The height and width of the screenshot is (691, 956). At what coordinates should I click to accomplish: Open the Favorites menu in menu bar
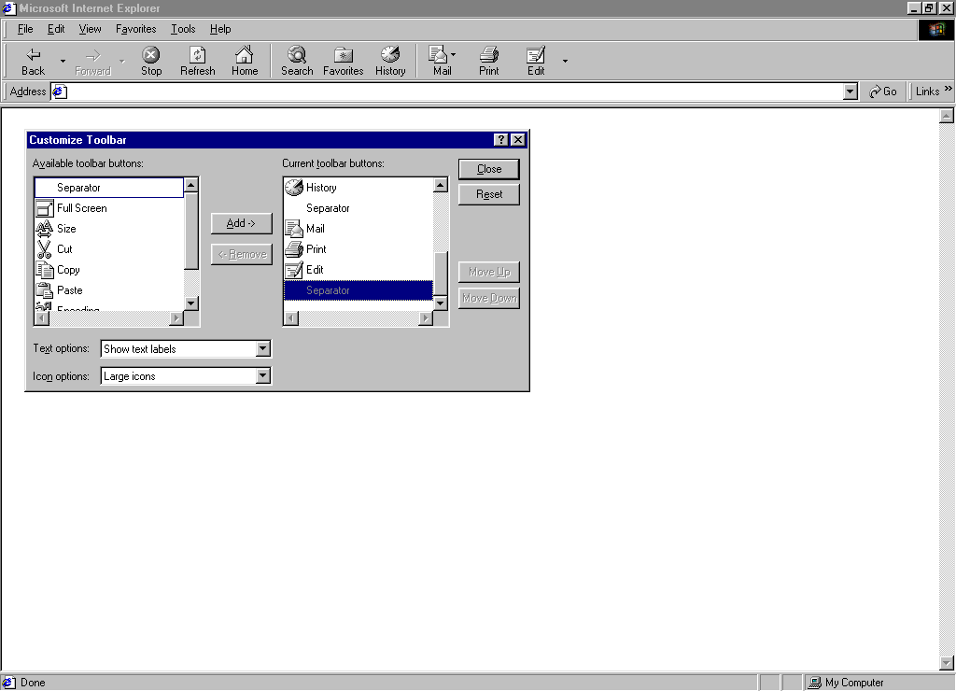pos(136,29)
